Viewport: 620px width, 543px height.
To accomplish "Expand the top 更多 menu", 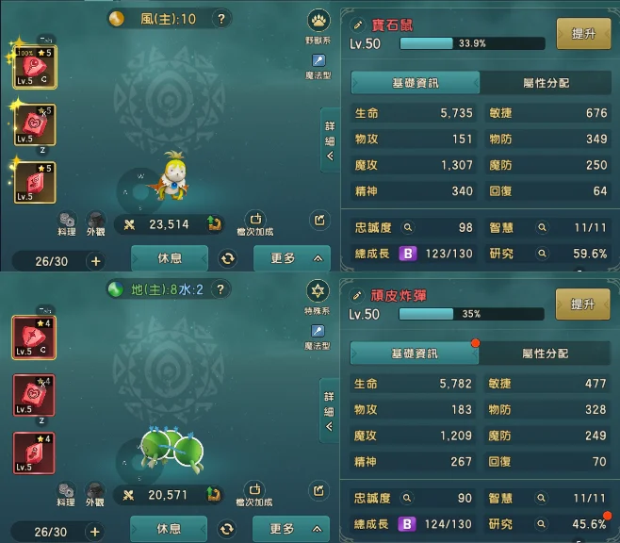I will click(292, 258).
